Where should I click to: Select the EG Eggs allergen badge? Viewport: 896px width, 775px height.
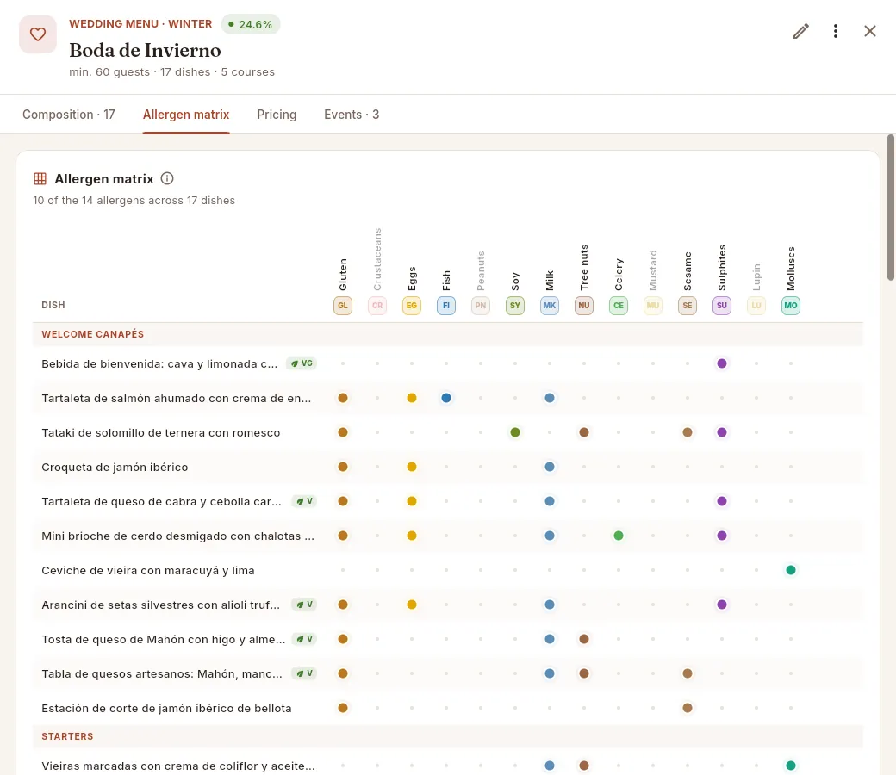pos(412,306)
